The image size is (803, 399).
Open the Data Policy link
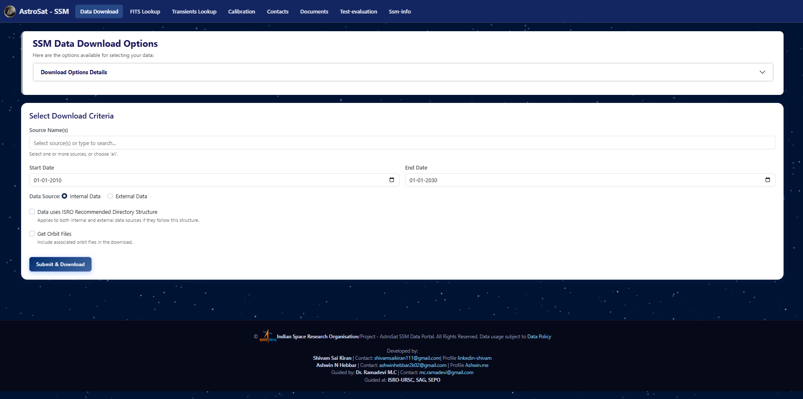click(x=539, y=337)
